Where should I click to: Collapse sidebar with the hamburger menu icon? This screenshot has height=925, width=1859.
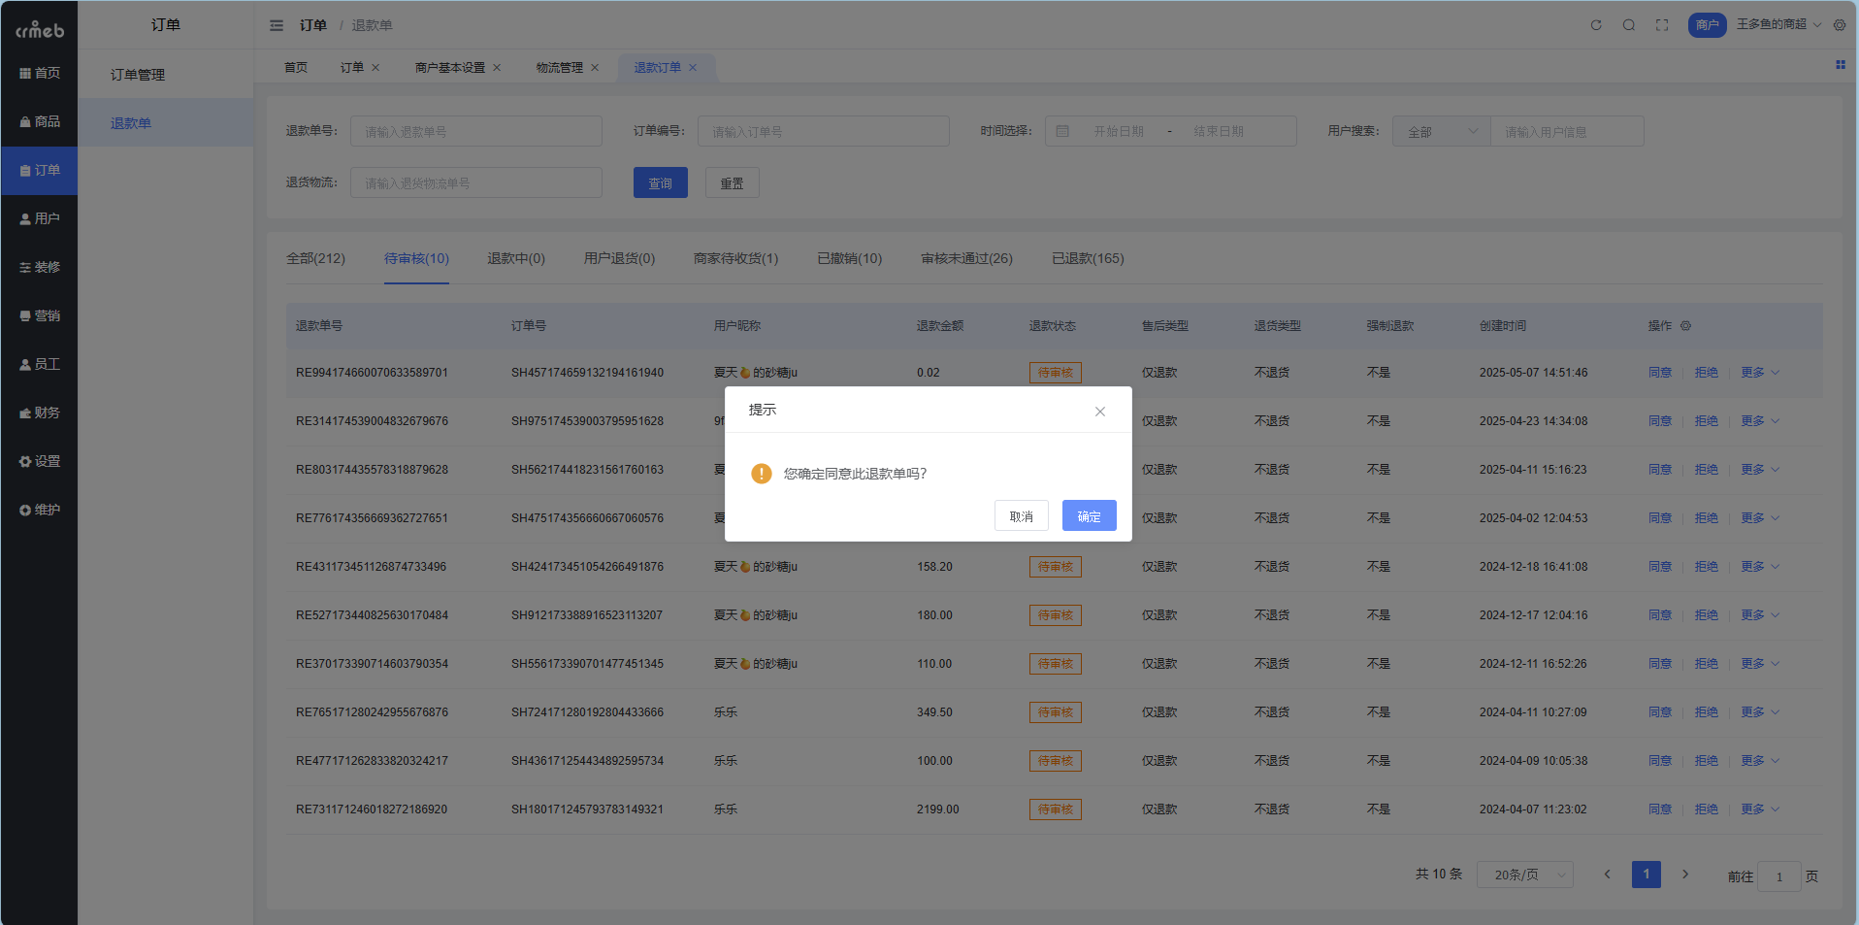tap(277, 25)
